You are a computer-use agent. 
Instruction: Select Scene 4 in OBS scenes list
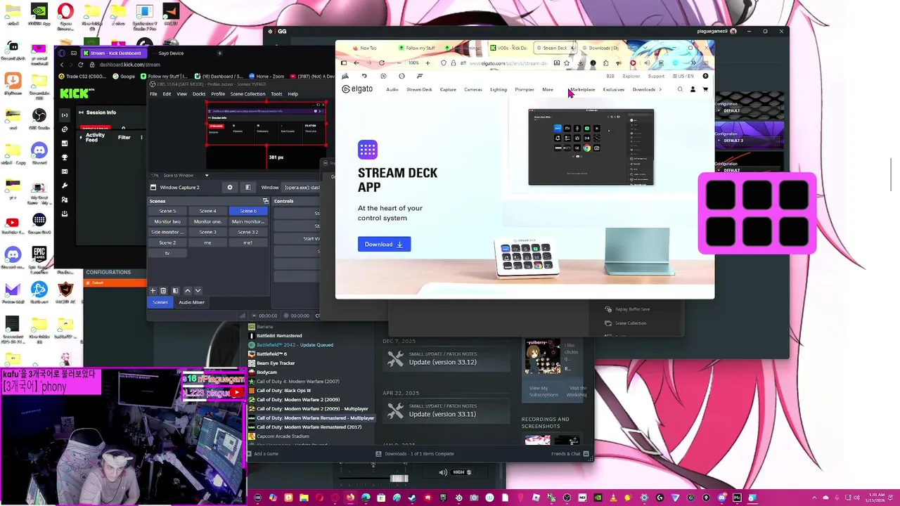[207, 211]
